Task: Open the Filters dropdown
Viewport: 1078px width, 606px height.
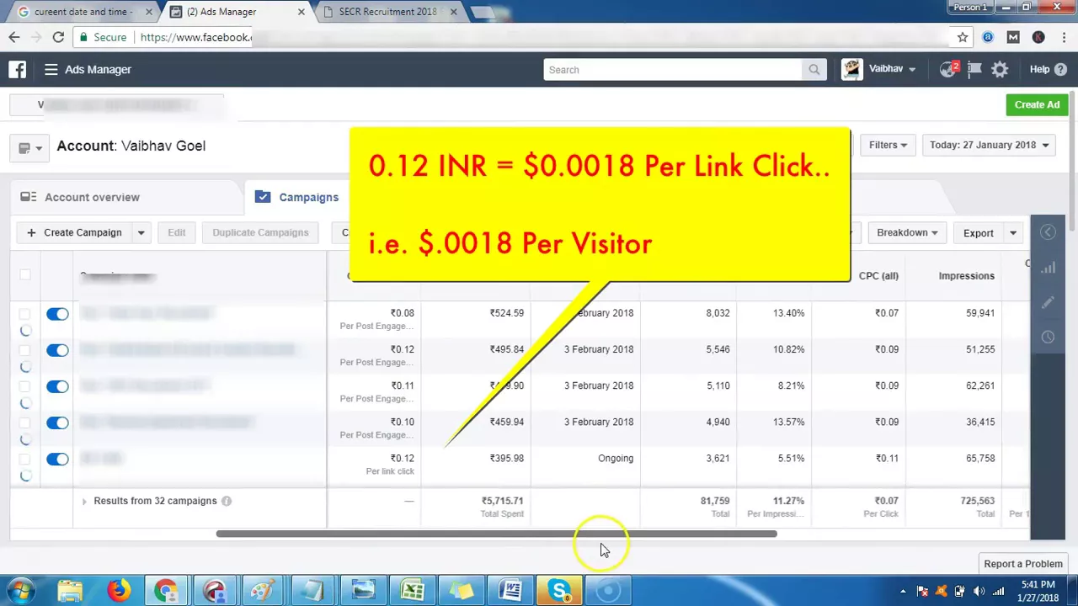Action: pyautogui.click(x=888, y=145)
